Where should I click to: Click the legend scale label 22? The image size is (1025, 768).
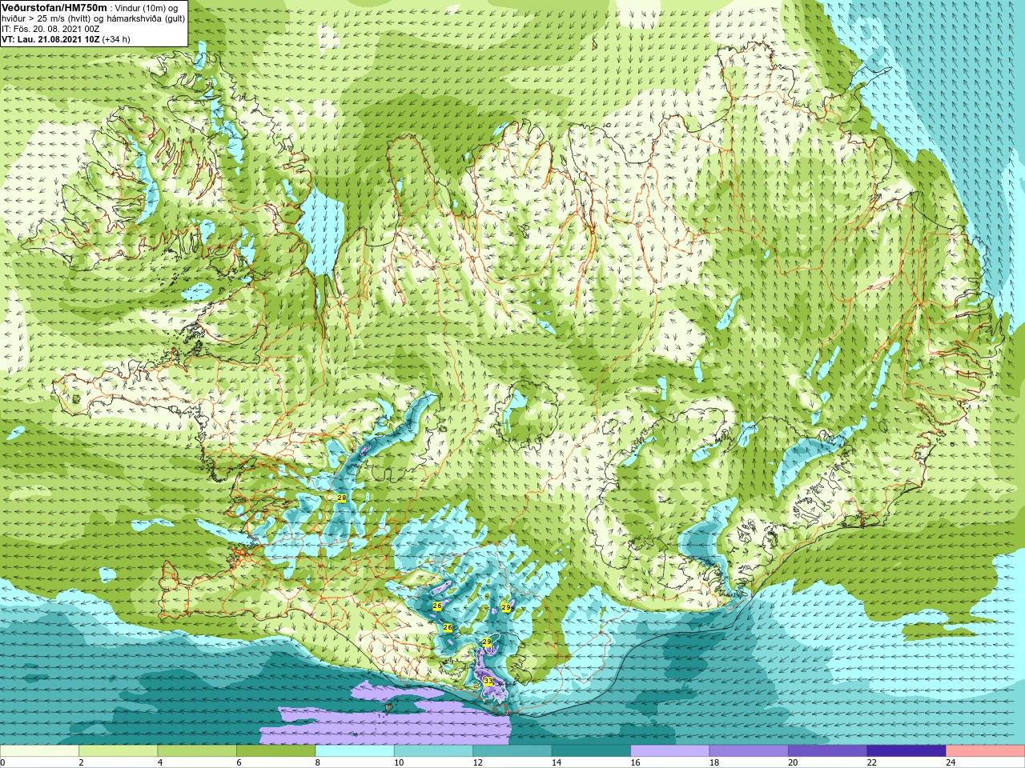point(871,762)
